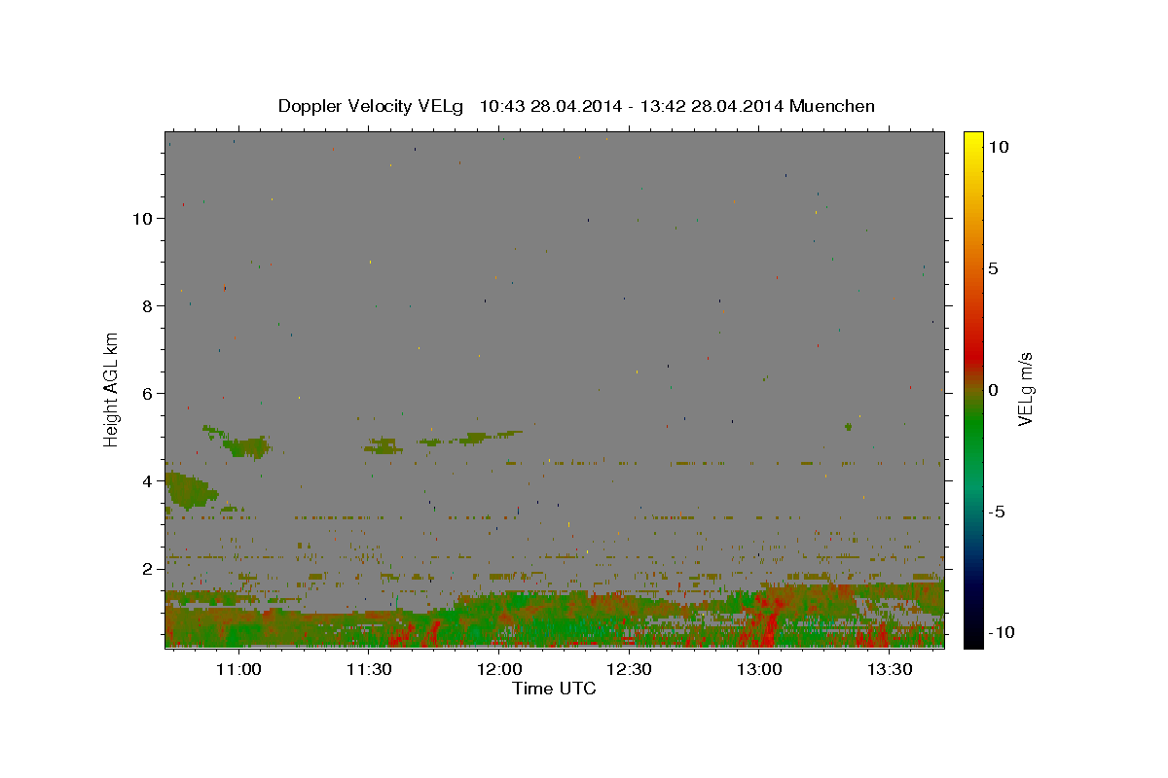Viewport: 1168px width, 778px height.
Task: Click the 'VELg m/s' colorbar title
Action: (1026, 389)
